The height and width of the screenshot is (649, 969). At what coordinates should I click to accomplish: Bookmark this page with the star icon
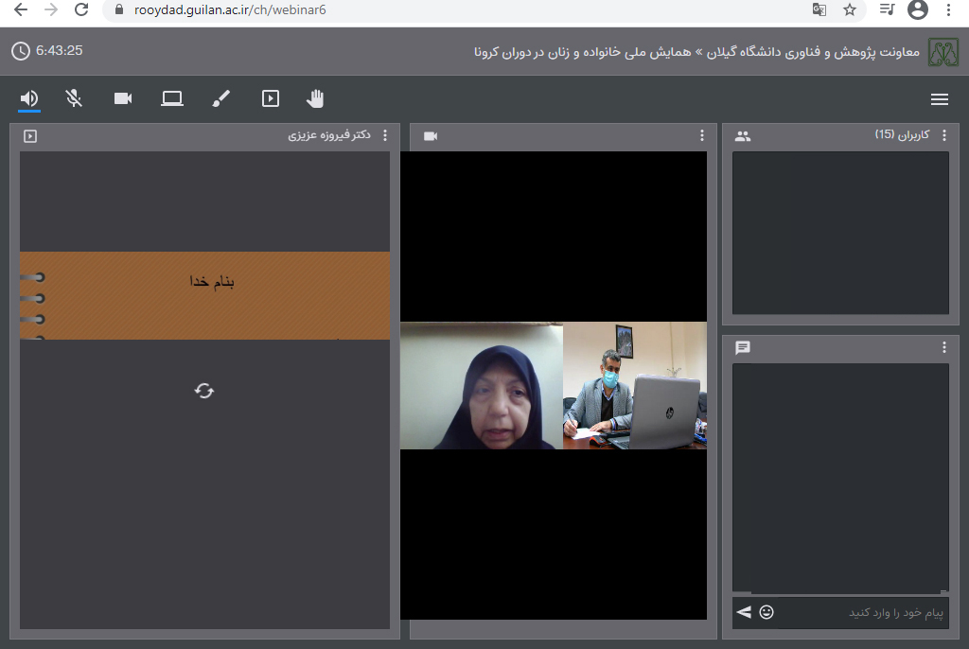pos(850,10)
